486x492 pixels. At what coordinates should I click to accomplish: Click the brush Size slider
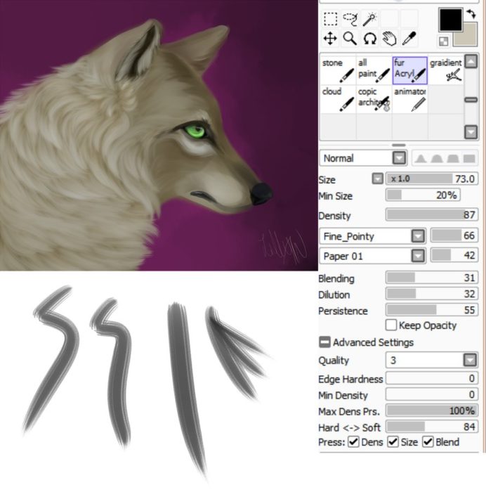432,179
